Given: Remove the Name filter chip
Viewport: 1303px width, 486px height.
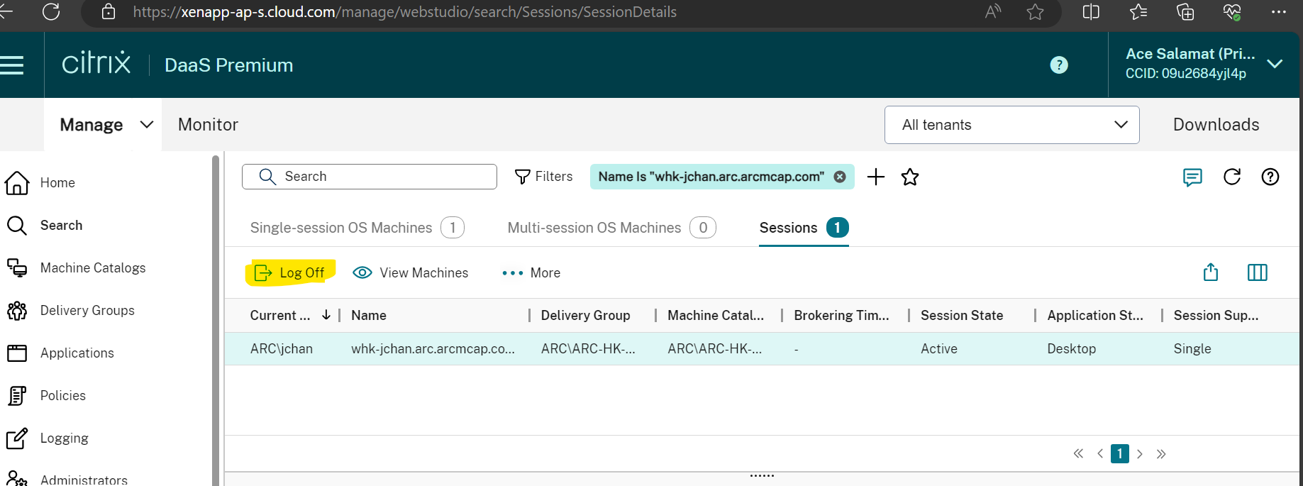Looking at the screenshot, I should [x=840, y=177].
